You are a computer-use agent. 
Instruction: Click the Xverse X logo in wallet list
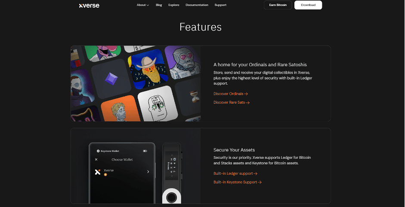(98, 172)
